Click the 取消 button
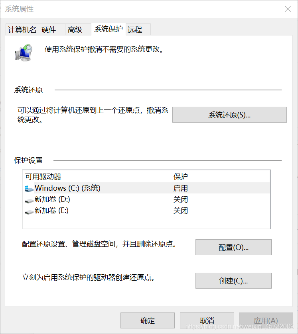The height and width of the screenshot is (334, 298). pyautogui.click(x=207, y=320)
